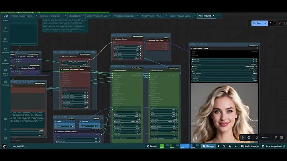
Task: Click the frame_rate slider in the Video Combine node
Action: pyautogui.click(x=224, y=59)
